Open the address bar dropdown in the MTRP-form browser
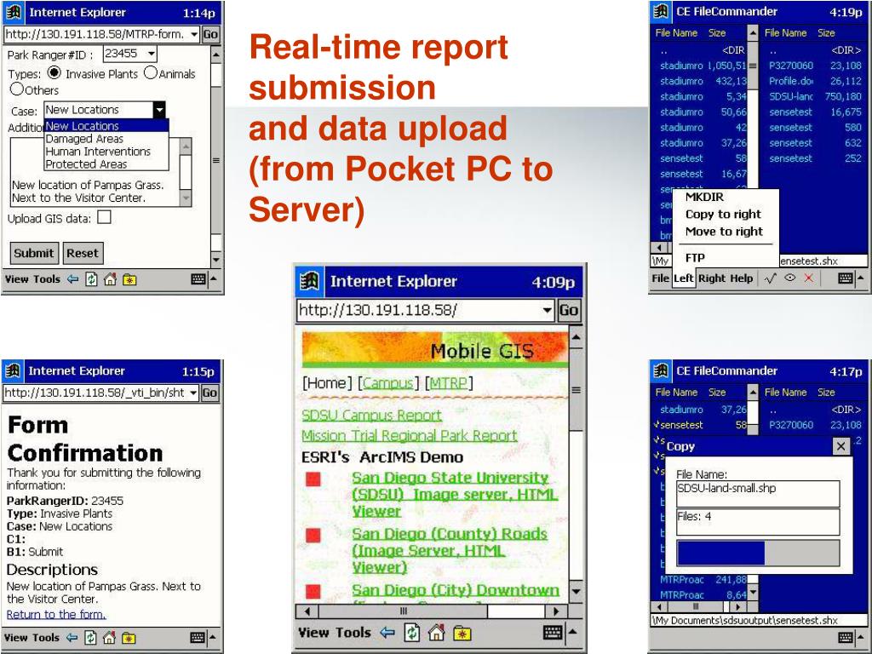This screenshot has width=872, height=654. (193, 34)
